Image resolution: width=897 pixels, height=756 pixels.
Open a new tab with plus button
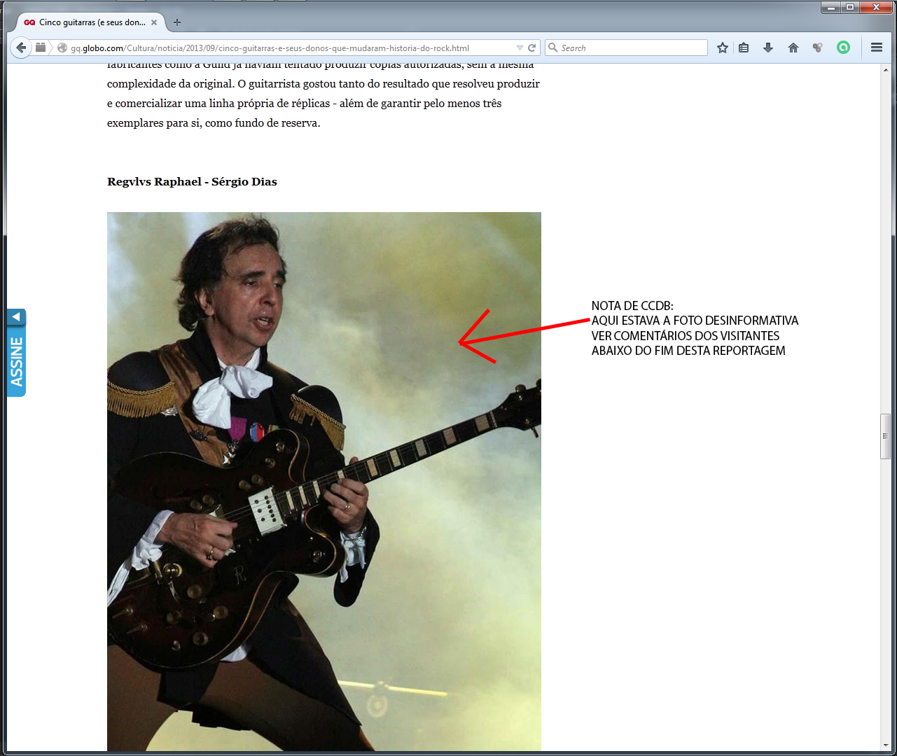click(x=177, y=22)
